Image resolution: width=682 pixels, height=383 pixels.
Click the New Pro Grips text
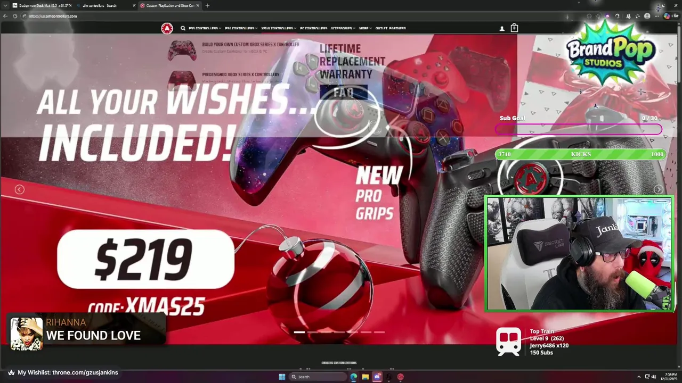click(x=379, y=193)
